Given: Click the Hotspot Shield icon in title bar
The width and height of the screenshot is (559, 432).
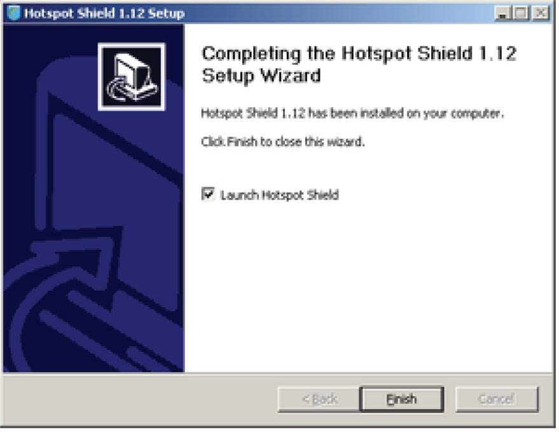Looking at the screenshot, I should tap(13, 13).
